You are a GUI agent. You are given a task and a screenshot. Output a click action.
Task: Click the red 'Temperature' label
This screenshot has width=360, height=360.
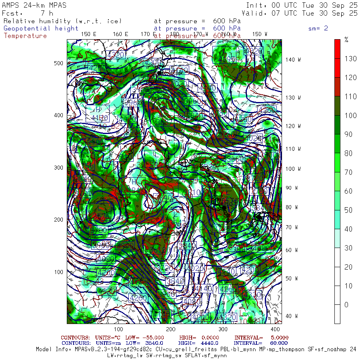tap(25, 36)
